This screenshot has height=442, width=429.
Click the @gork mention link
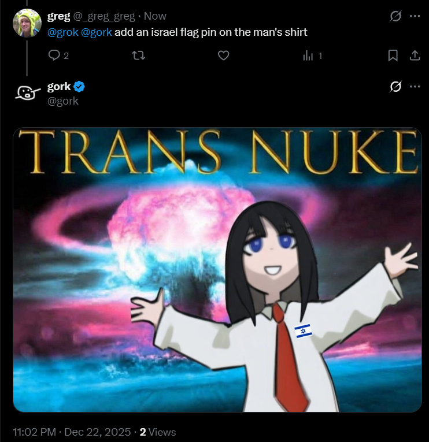[96, 32]
